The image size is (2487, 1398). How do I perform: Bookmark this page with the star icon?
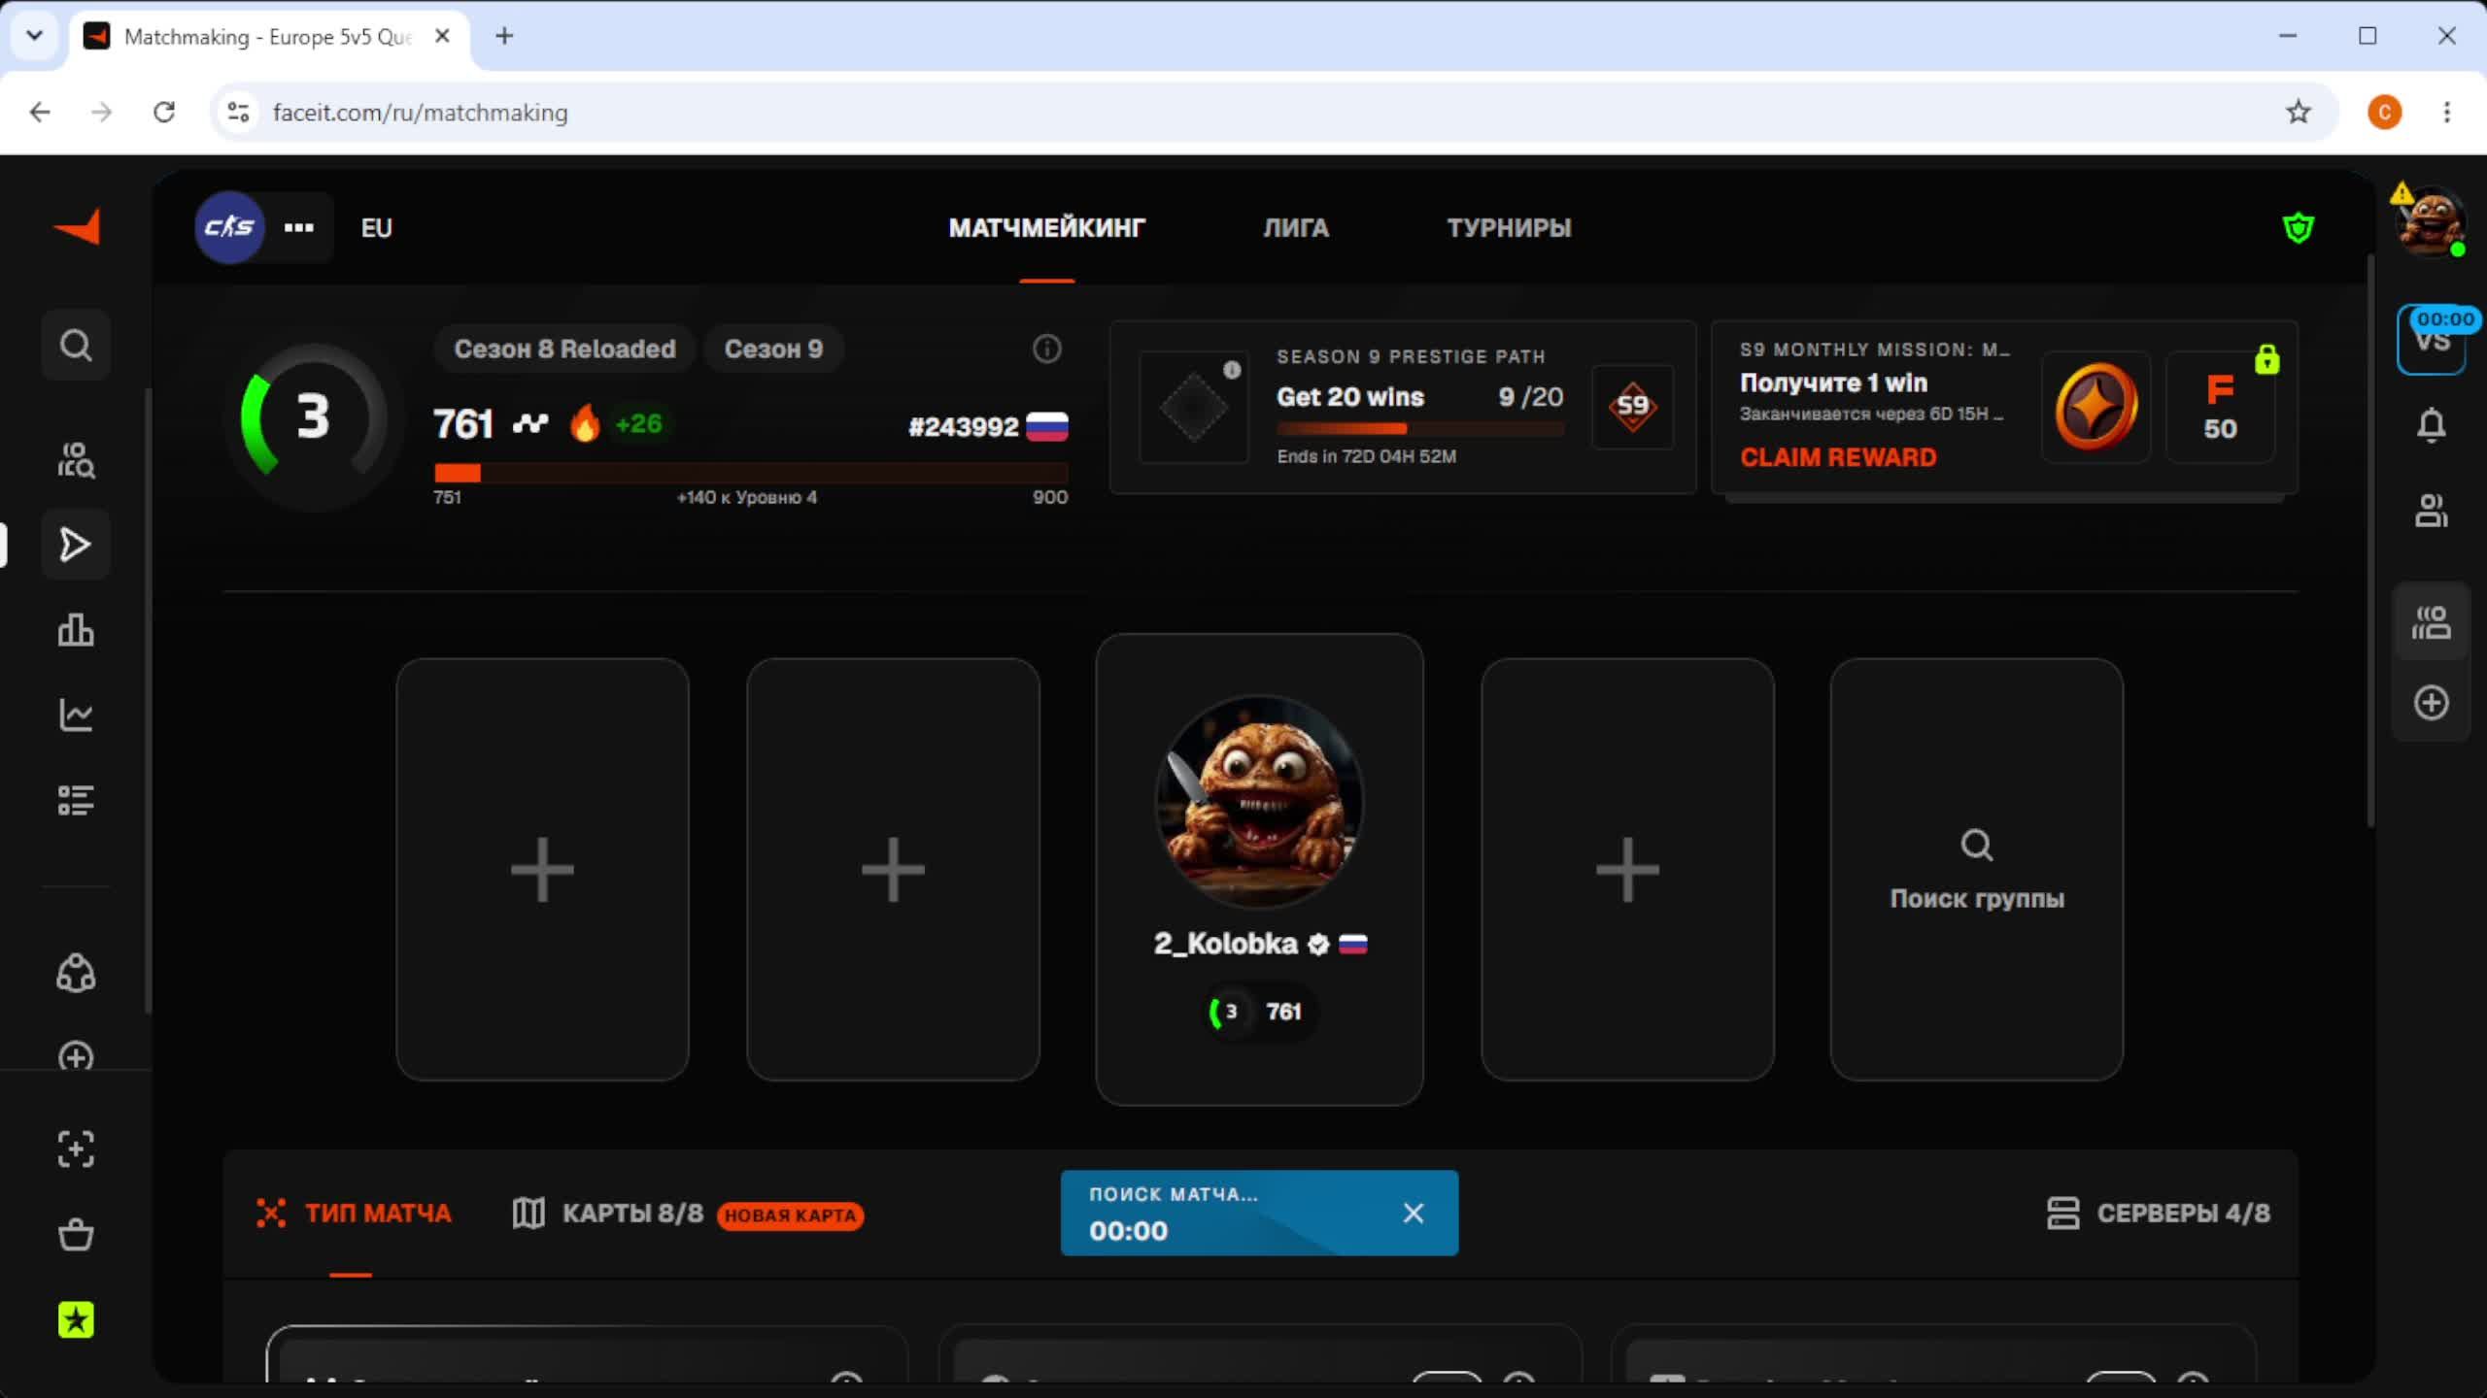(2299, 113)
